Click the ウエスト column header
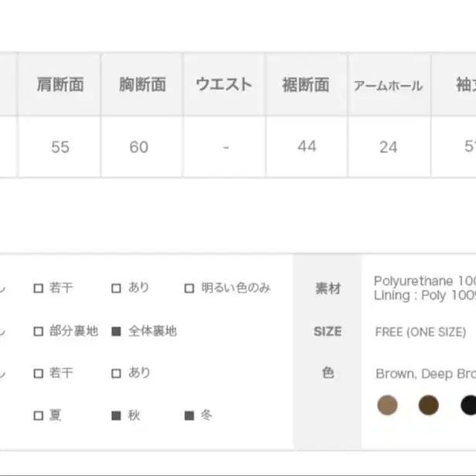Viewport: 476px width, 476px height. point(224,84)
